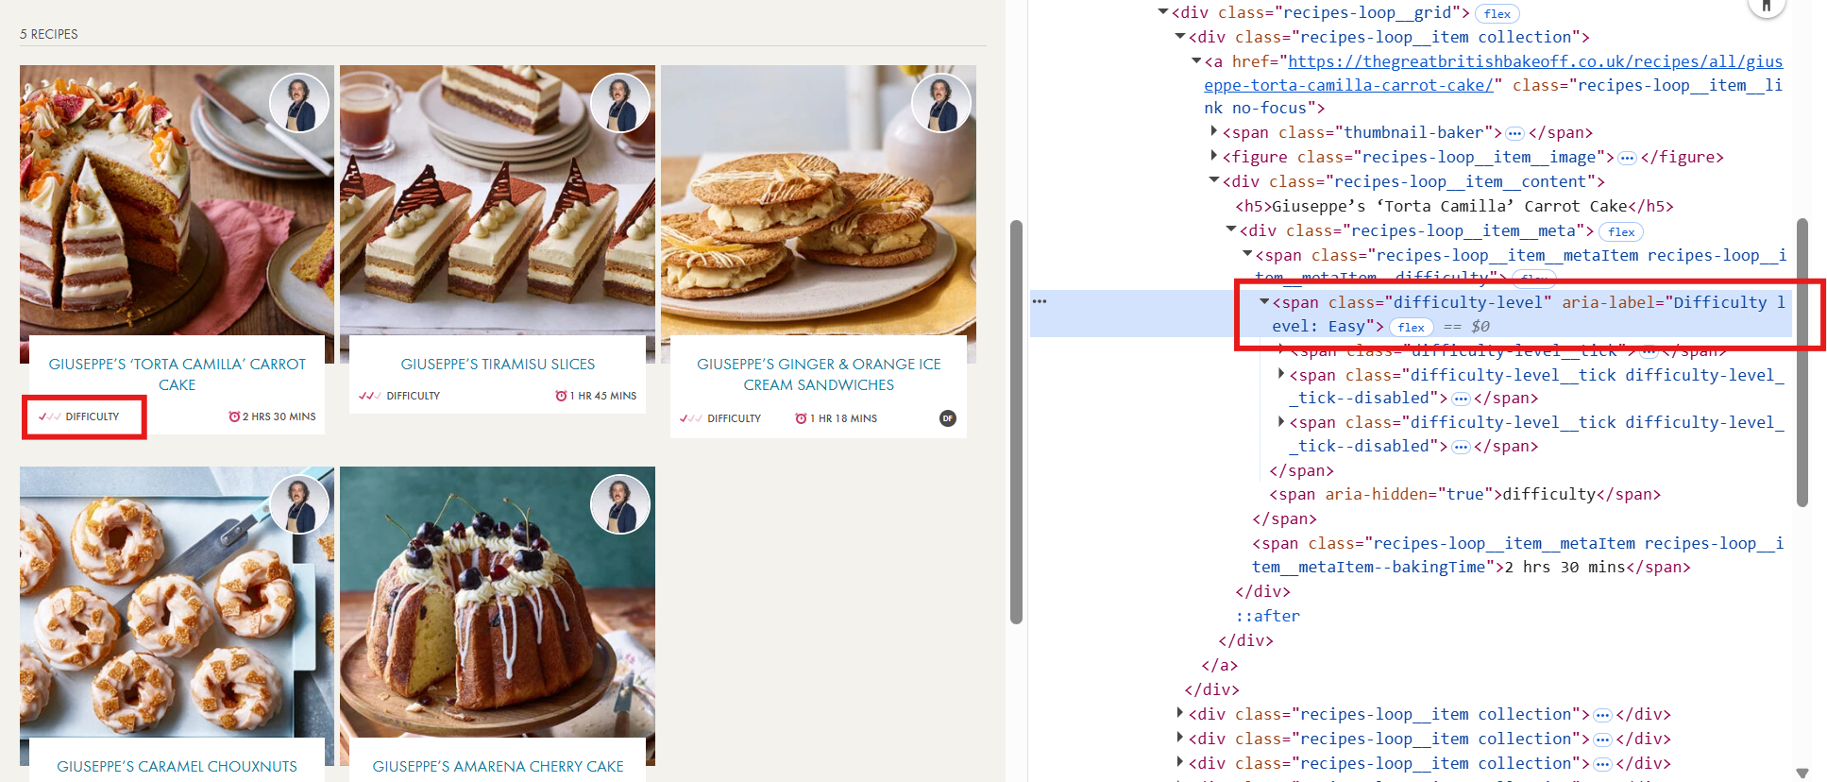Collapse the recipes-loop__item__meta div node
The image size is (1827, 782).
[1231, 229]
